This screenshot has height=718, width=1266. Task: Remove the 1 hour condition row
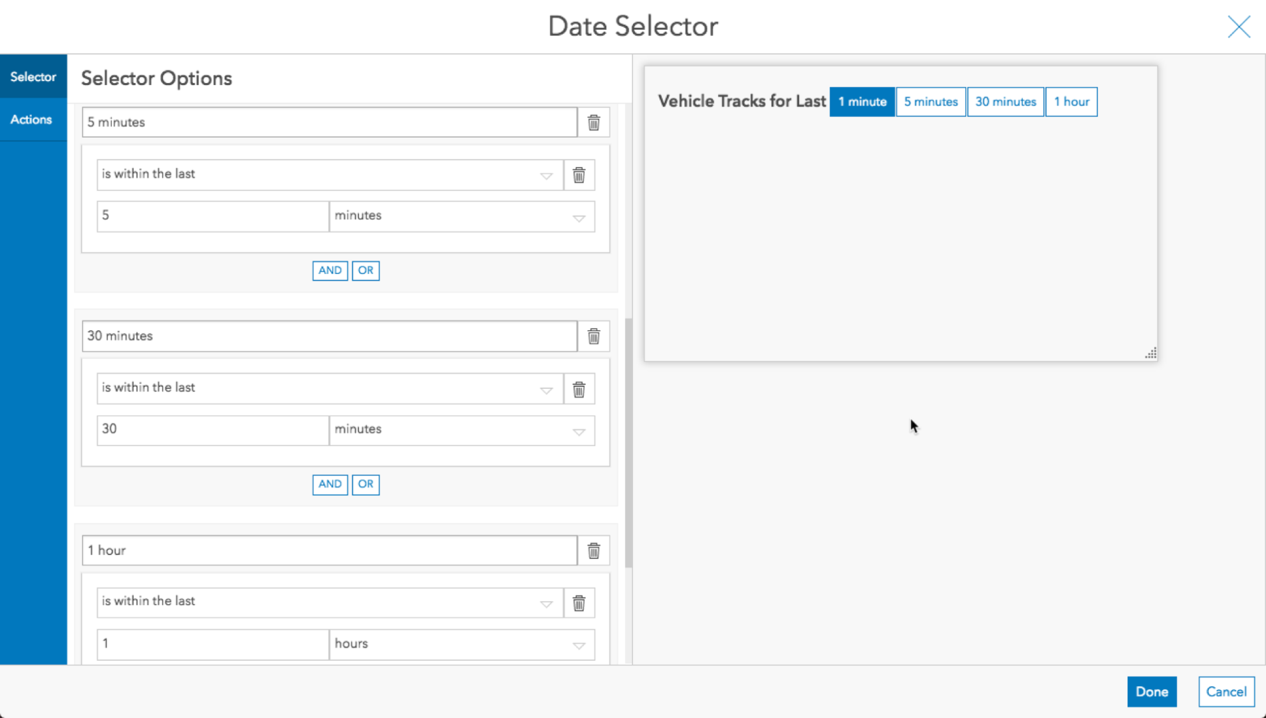(x=579, y=603)
